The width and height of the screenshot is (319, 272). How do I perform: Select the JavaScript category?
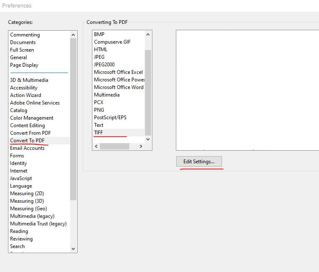[x=21, y=178]
